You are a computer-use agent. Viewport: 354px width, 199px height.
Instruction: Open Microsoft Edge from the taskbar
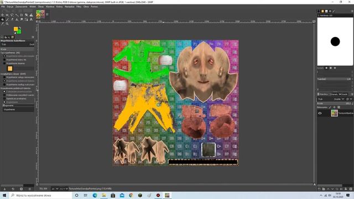(95, 195)
